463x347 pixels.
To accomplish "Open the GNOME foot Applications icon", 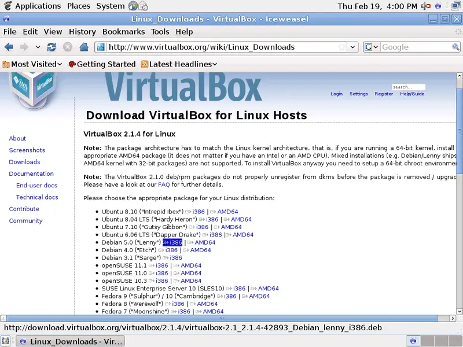I will [8, 6].
